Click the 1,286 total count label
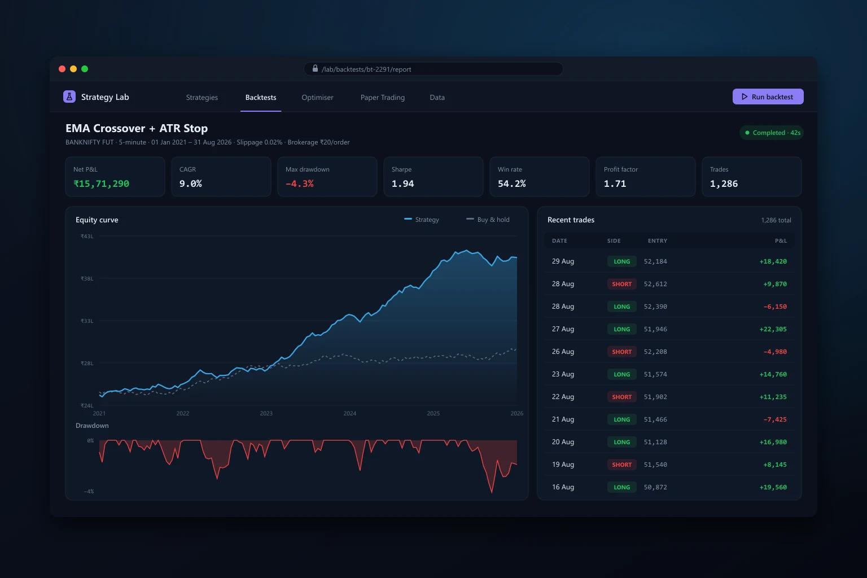The image size is (867, 578). click(x=776, y=220)
